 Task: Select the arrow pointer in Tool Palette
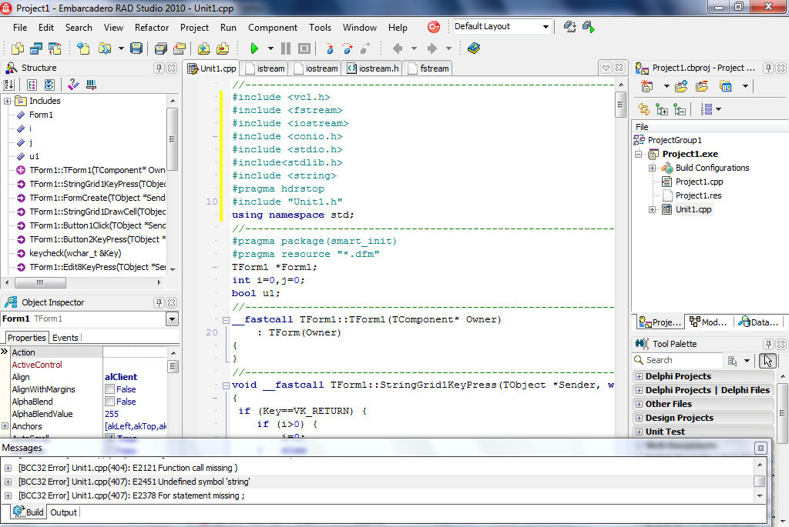tap(767, 360)
